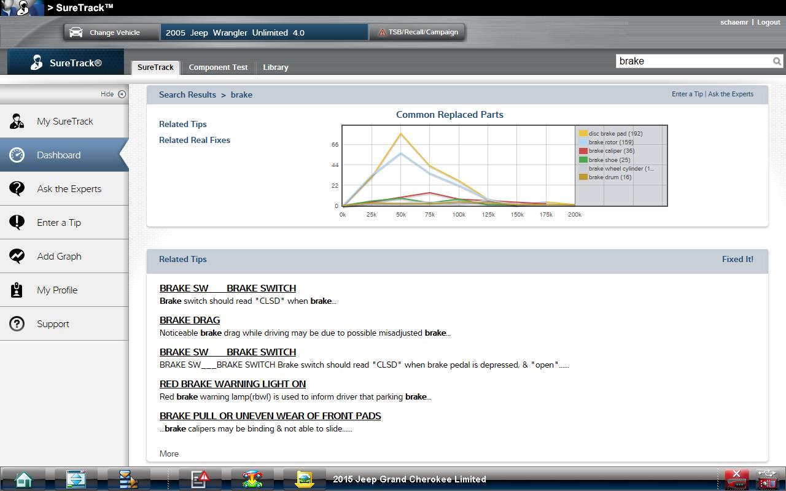Open Ask the Experts in sidebar
786x491 pixels.
pos(69,189)
